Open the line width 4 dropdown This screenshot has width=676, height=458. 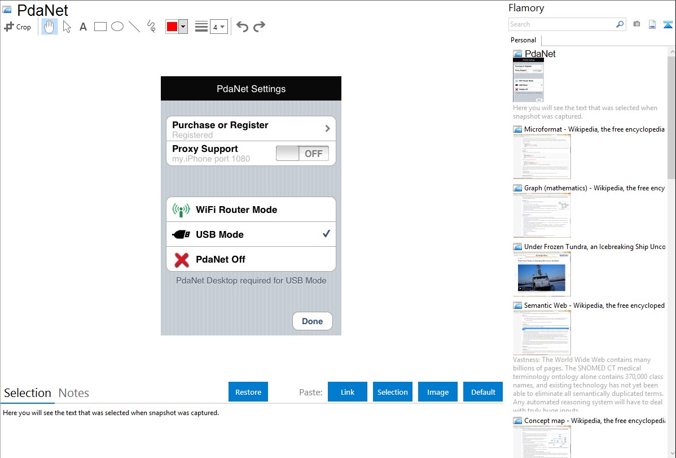tap(218, 27)
